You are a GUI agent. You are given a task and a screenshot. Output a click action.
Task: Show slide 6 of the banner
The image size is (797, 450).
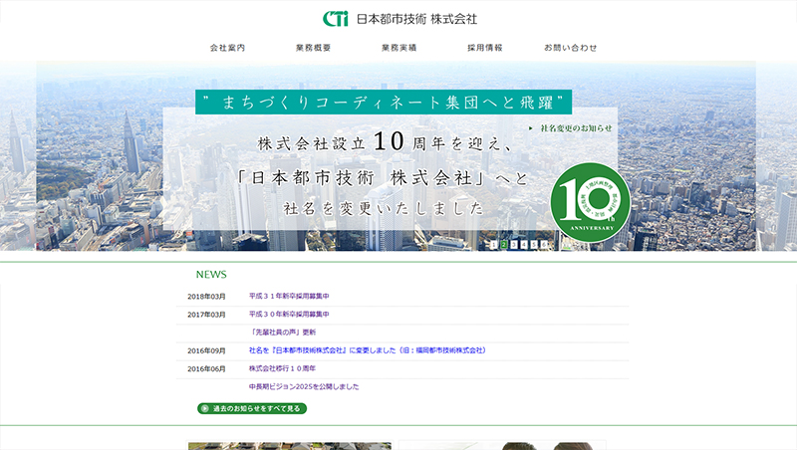coord(544,244)
